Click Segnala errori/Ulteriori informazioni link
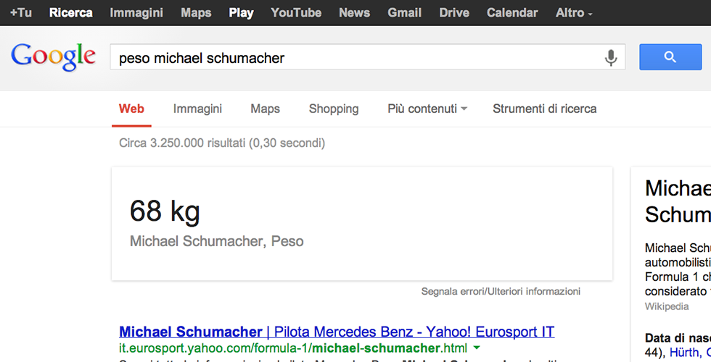Screen dimensions: 711x362 (501, 292)
